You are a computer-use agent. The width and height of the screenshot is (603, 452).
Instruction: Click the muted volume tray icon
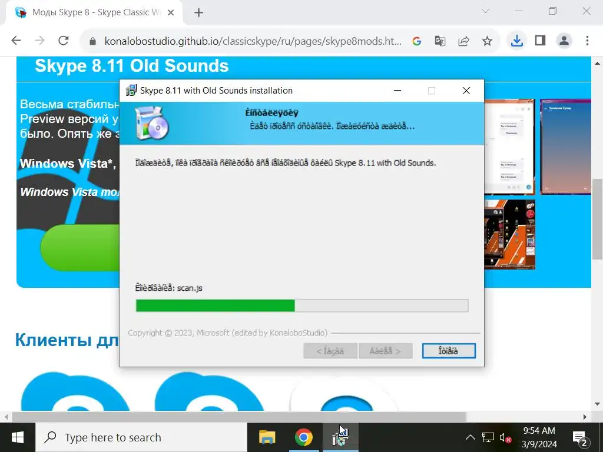click(x=505, y=437)
